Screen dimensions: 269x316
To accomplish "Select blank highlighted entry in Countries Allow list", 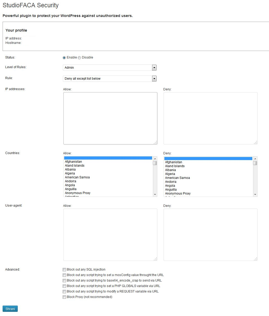I will tap(108, 158).
